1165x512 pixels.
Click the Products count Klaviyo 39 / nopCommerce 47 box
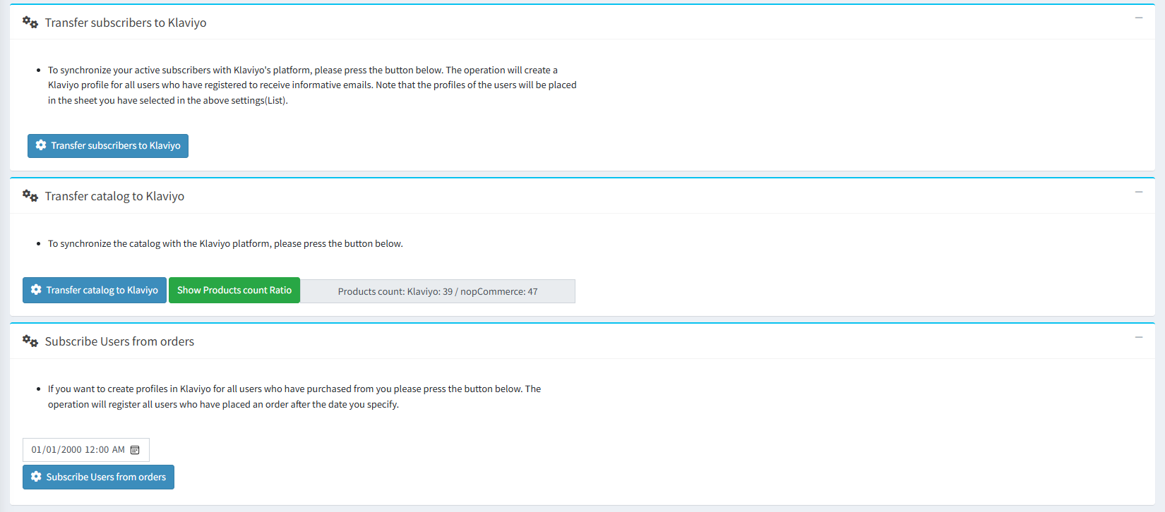(x=438, y=291)
